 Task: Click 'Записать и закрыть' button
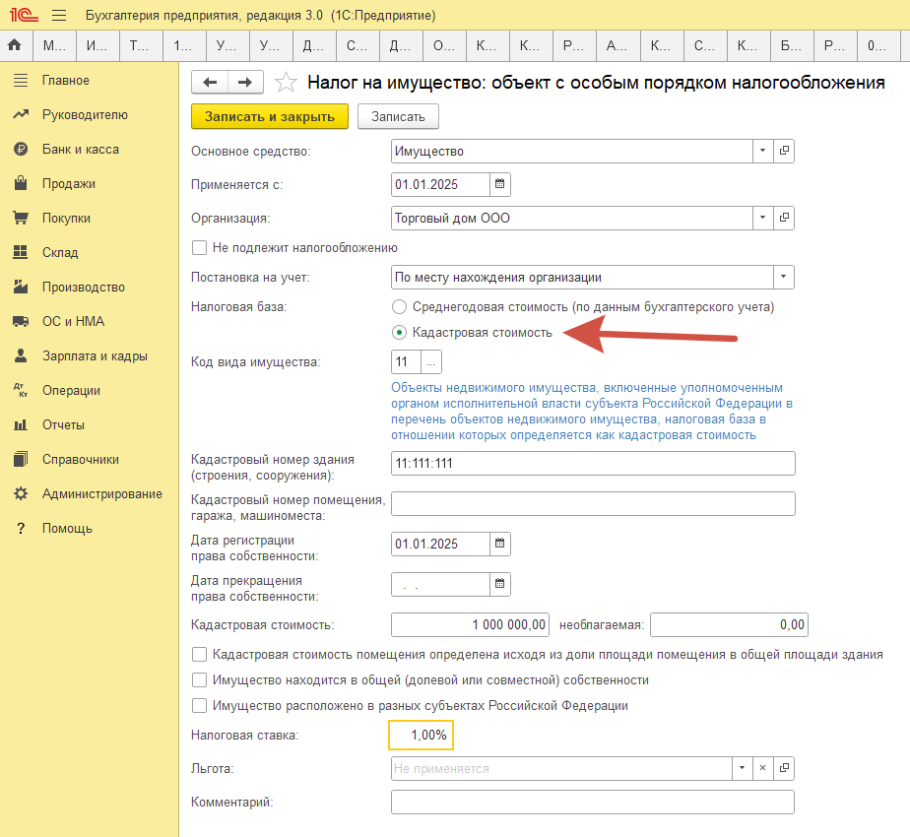270,116
